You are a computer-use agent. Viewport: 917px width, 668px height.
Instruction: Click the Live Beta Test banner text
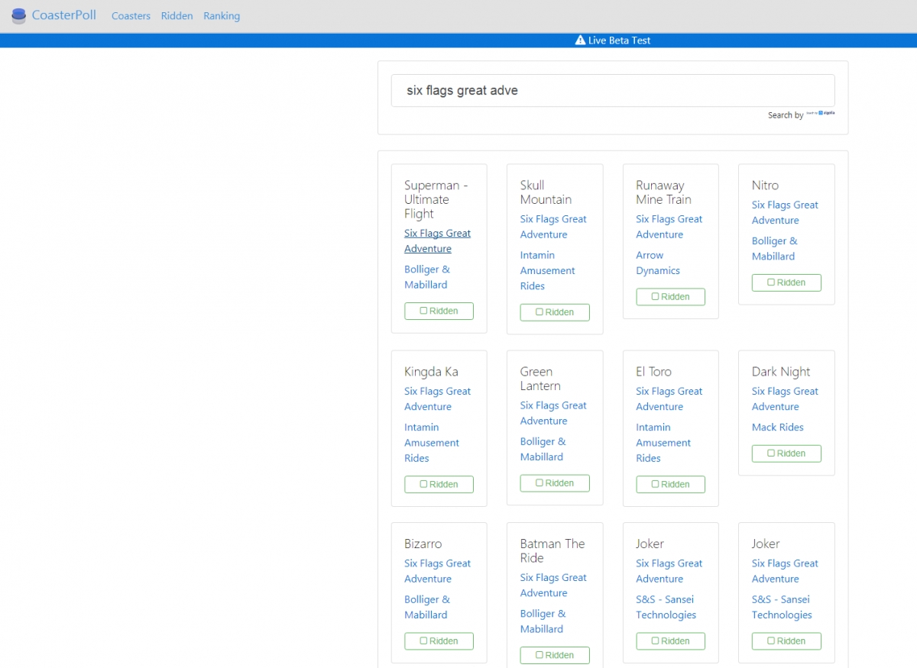click(619, 40)
